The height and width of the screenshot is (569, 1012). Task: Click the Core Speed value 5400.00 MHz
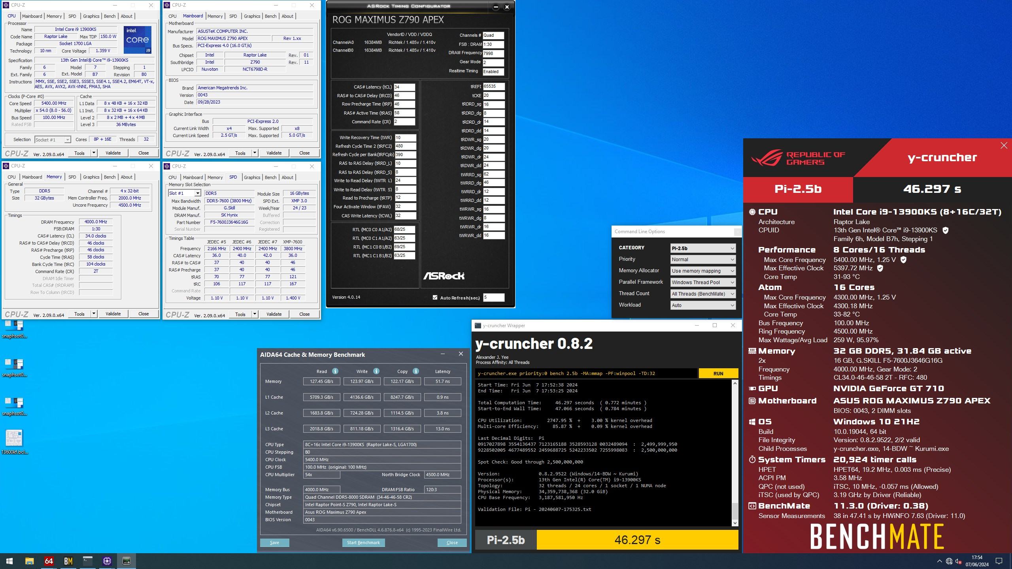(54, 104)
